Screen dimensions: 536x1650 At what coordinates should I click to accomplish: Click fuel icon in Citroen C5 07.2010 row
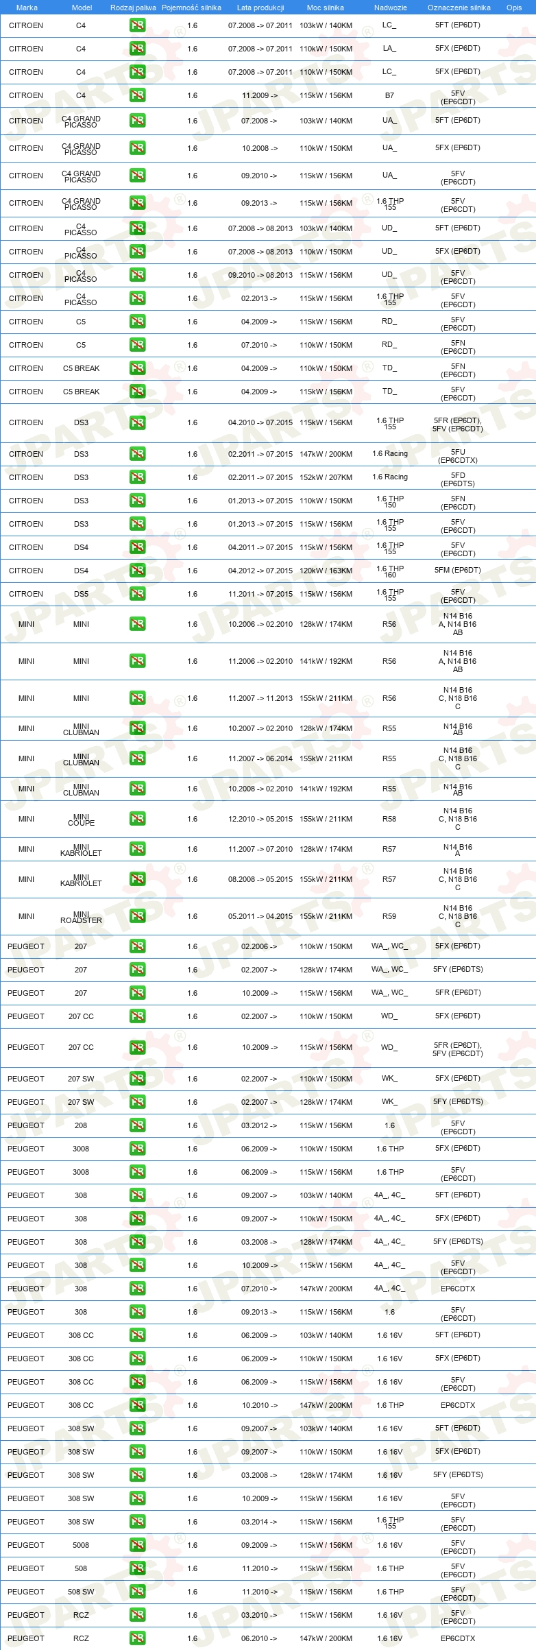pos(137,345)
